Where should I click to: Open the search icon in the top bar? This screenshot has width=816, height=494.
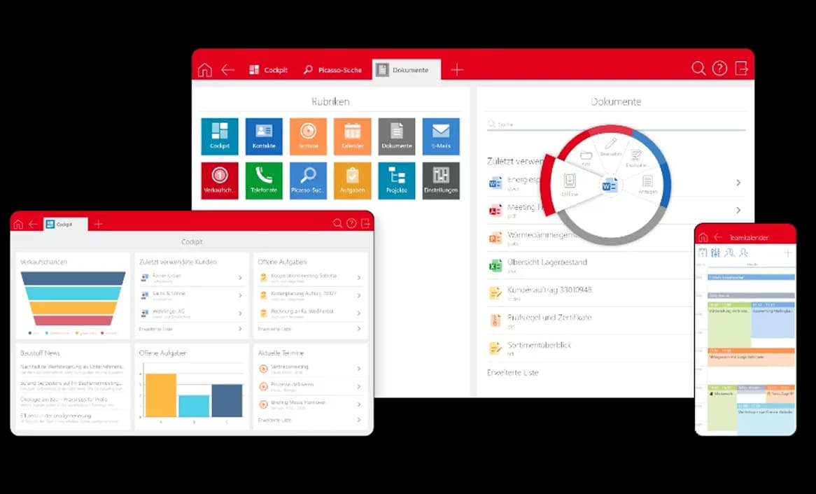[x=698, y=69]
